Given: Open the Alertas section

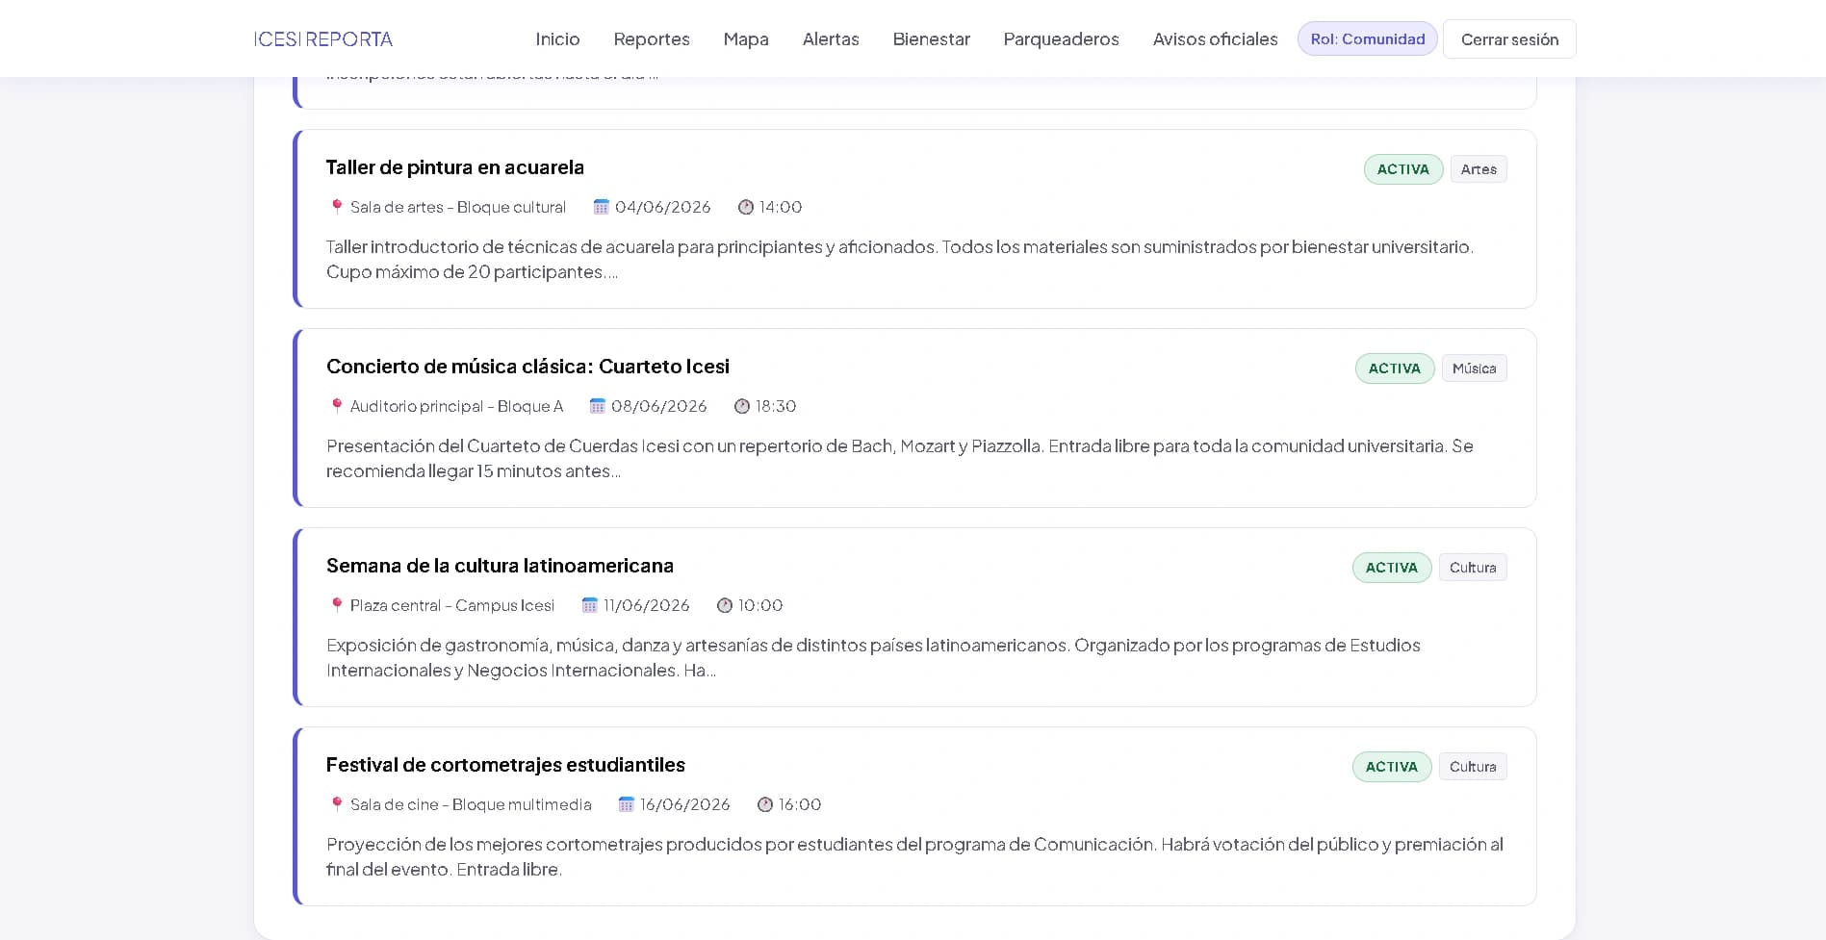Looking at the screenshot, I should 831,39.
